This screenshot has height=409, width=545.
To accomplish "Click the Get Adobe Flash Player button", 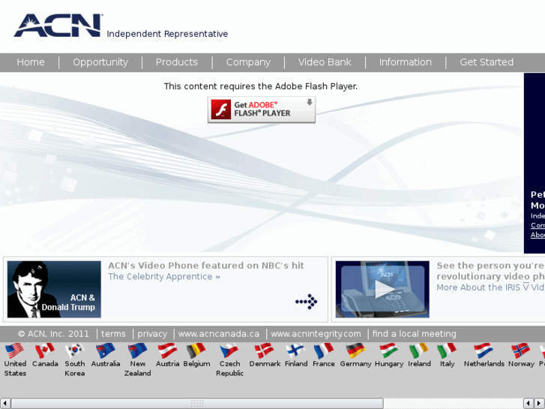I will point(262,110).
